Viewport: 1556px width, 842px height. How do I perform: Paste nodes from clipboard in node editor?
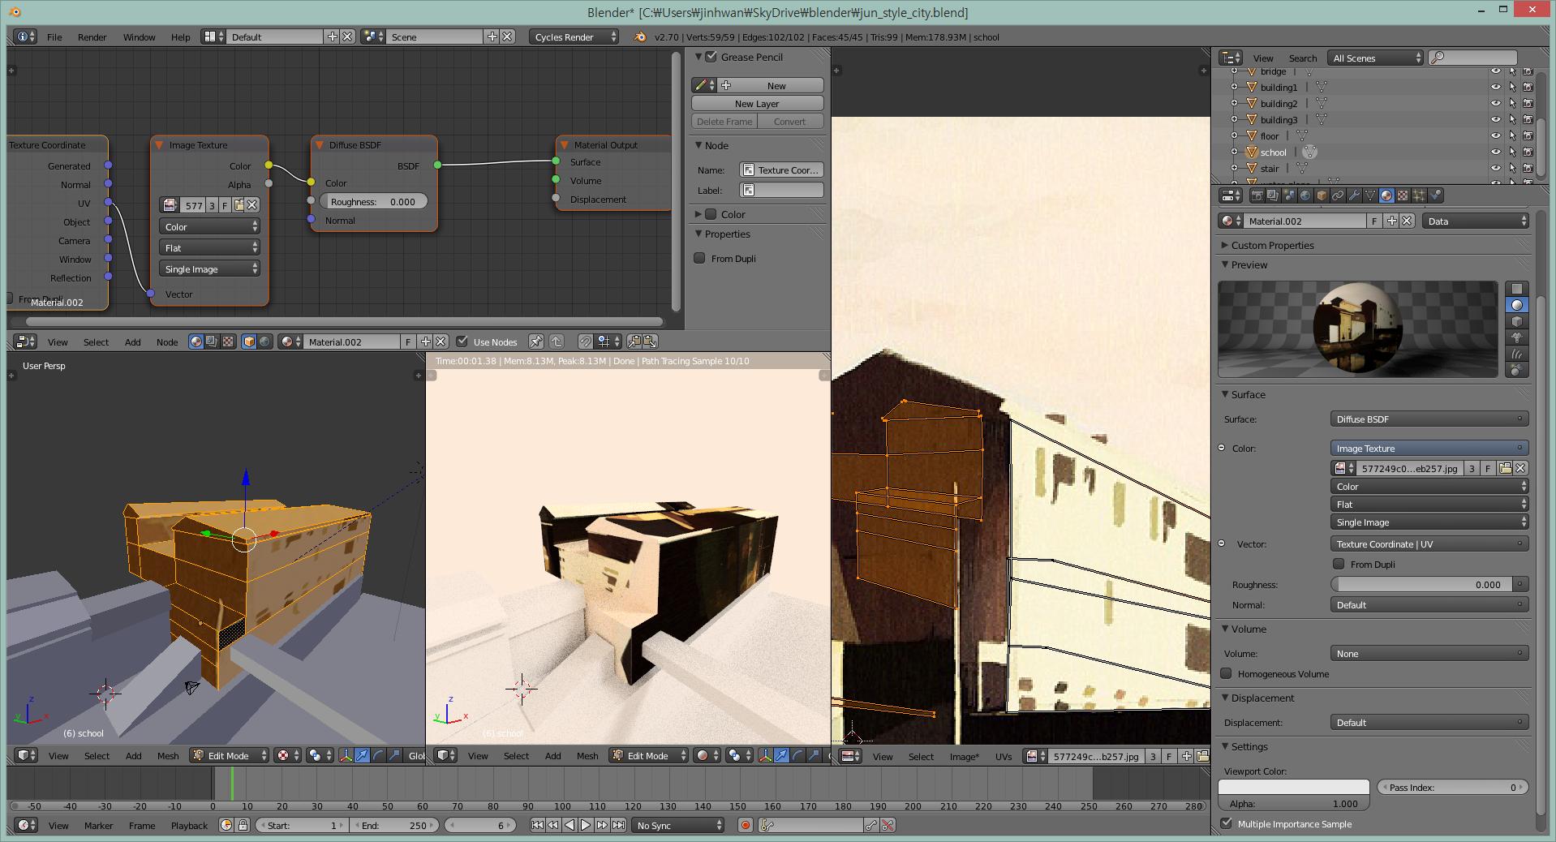650,342
